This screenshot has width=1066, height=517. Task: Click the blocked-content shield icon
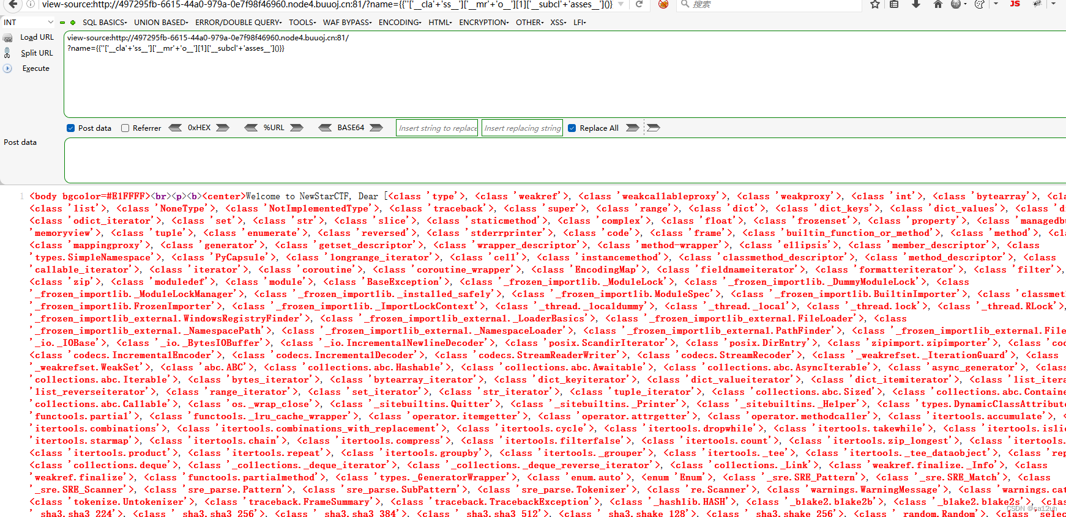(663, 4)
